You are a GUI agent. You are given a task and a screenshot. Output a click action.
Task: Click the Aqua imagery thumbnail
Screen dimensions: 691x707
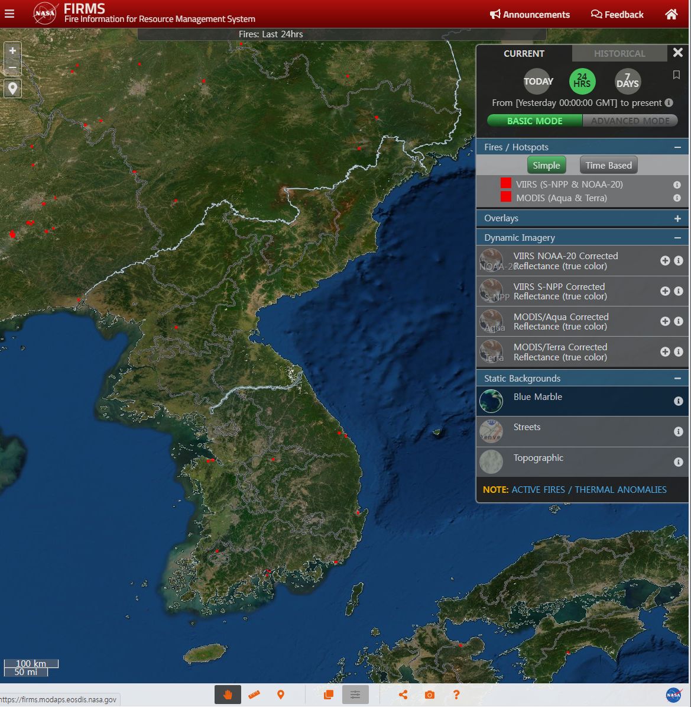pyautogui.click(x=491, y=321)
